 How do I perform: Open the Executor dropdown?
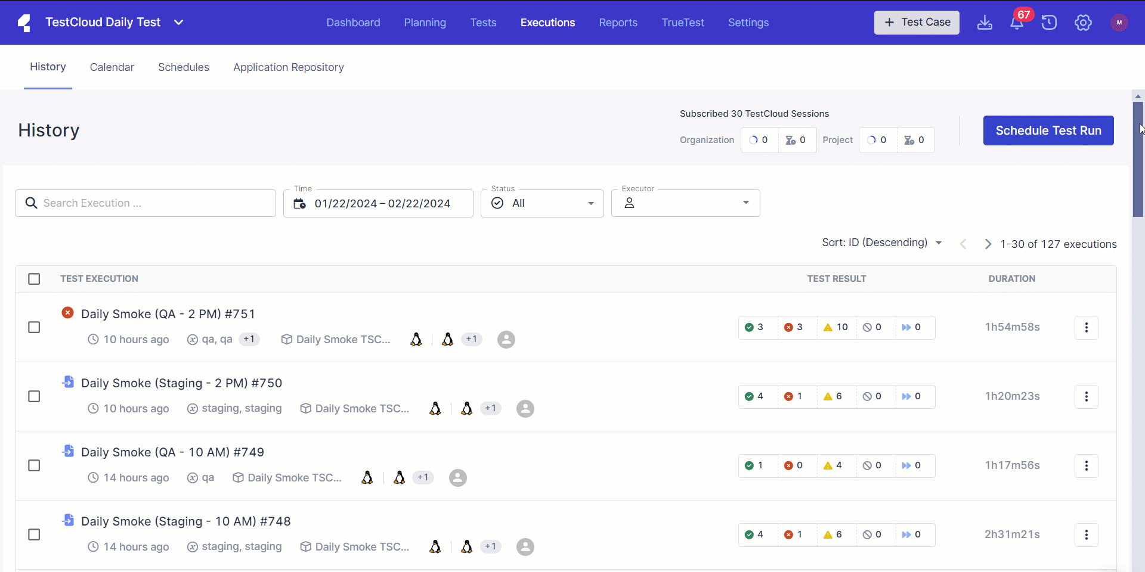tap(686, 203)
